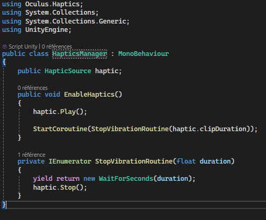This screenshot has height=220, width=266.
Task: Open the '1 référence' CodeLens above StopVibrationRoutine
Action: (x=31, y=155)
